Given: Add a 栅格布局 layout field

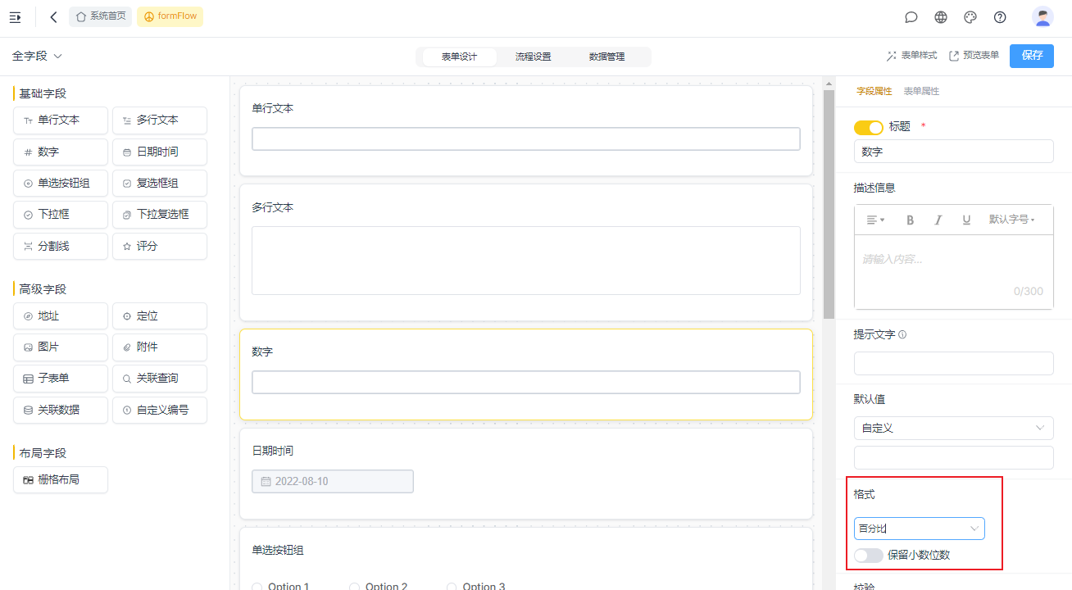Looking at the screenshot, I should pyautogui.click(x=61, y=480).
